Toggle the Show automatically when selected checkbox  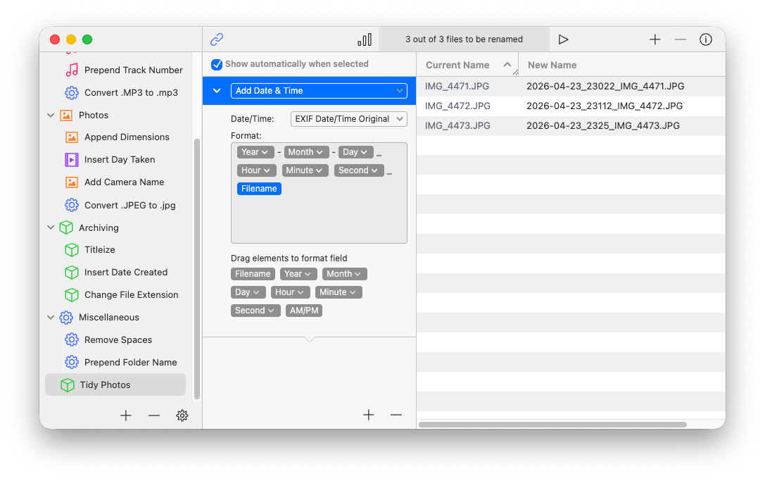(216, 63)
